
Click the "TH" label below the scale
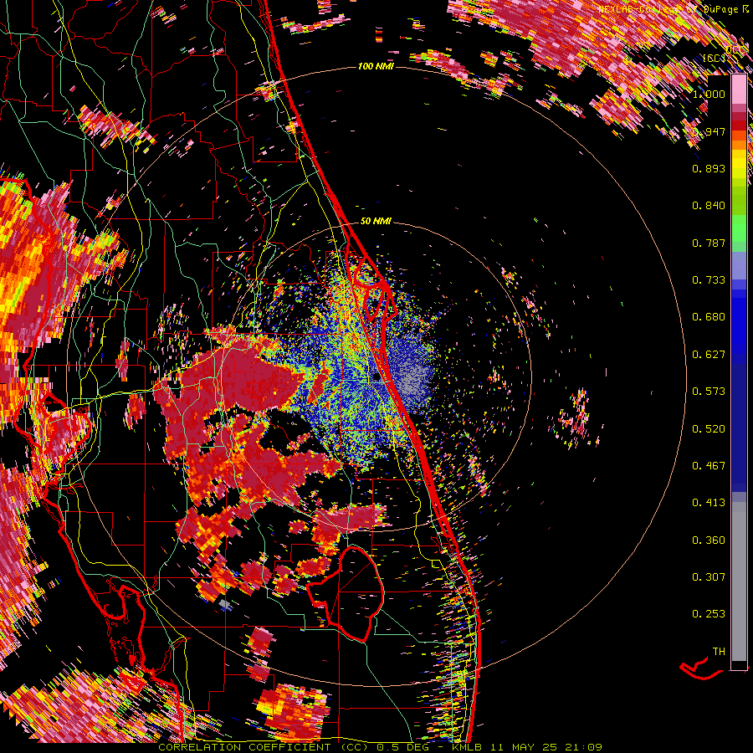pyautogui.click(x=719, y=652)
